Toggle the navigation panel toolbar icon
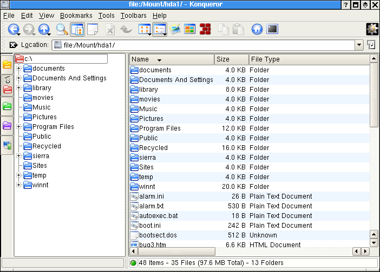The height and width of the screenshot is (272, 380). [x=77, y=30]
